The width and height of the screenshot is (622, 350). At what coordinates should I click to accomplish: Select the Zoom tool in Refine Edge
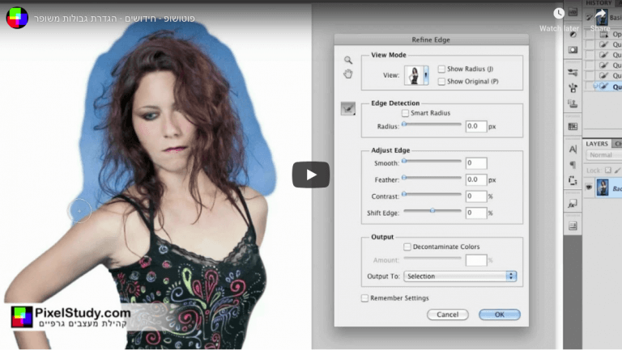(x=348, y=60)
